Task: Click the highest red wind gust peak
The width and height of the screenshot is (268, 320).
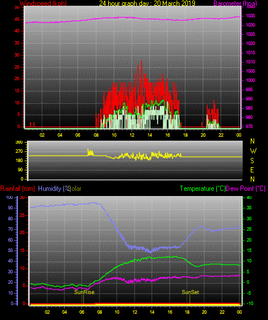Action: click(x=141, y=61)
